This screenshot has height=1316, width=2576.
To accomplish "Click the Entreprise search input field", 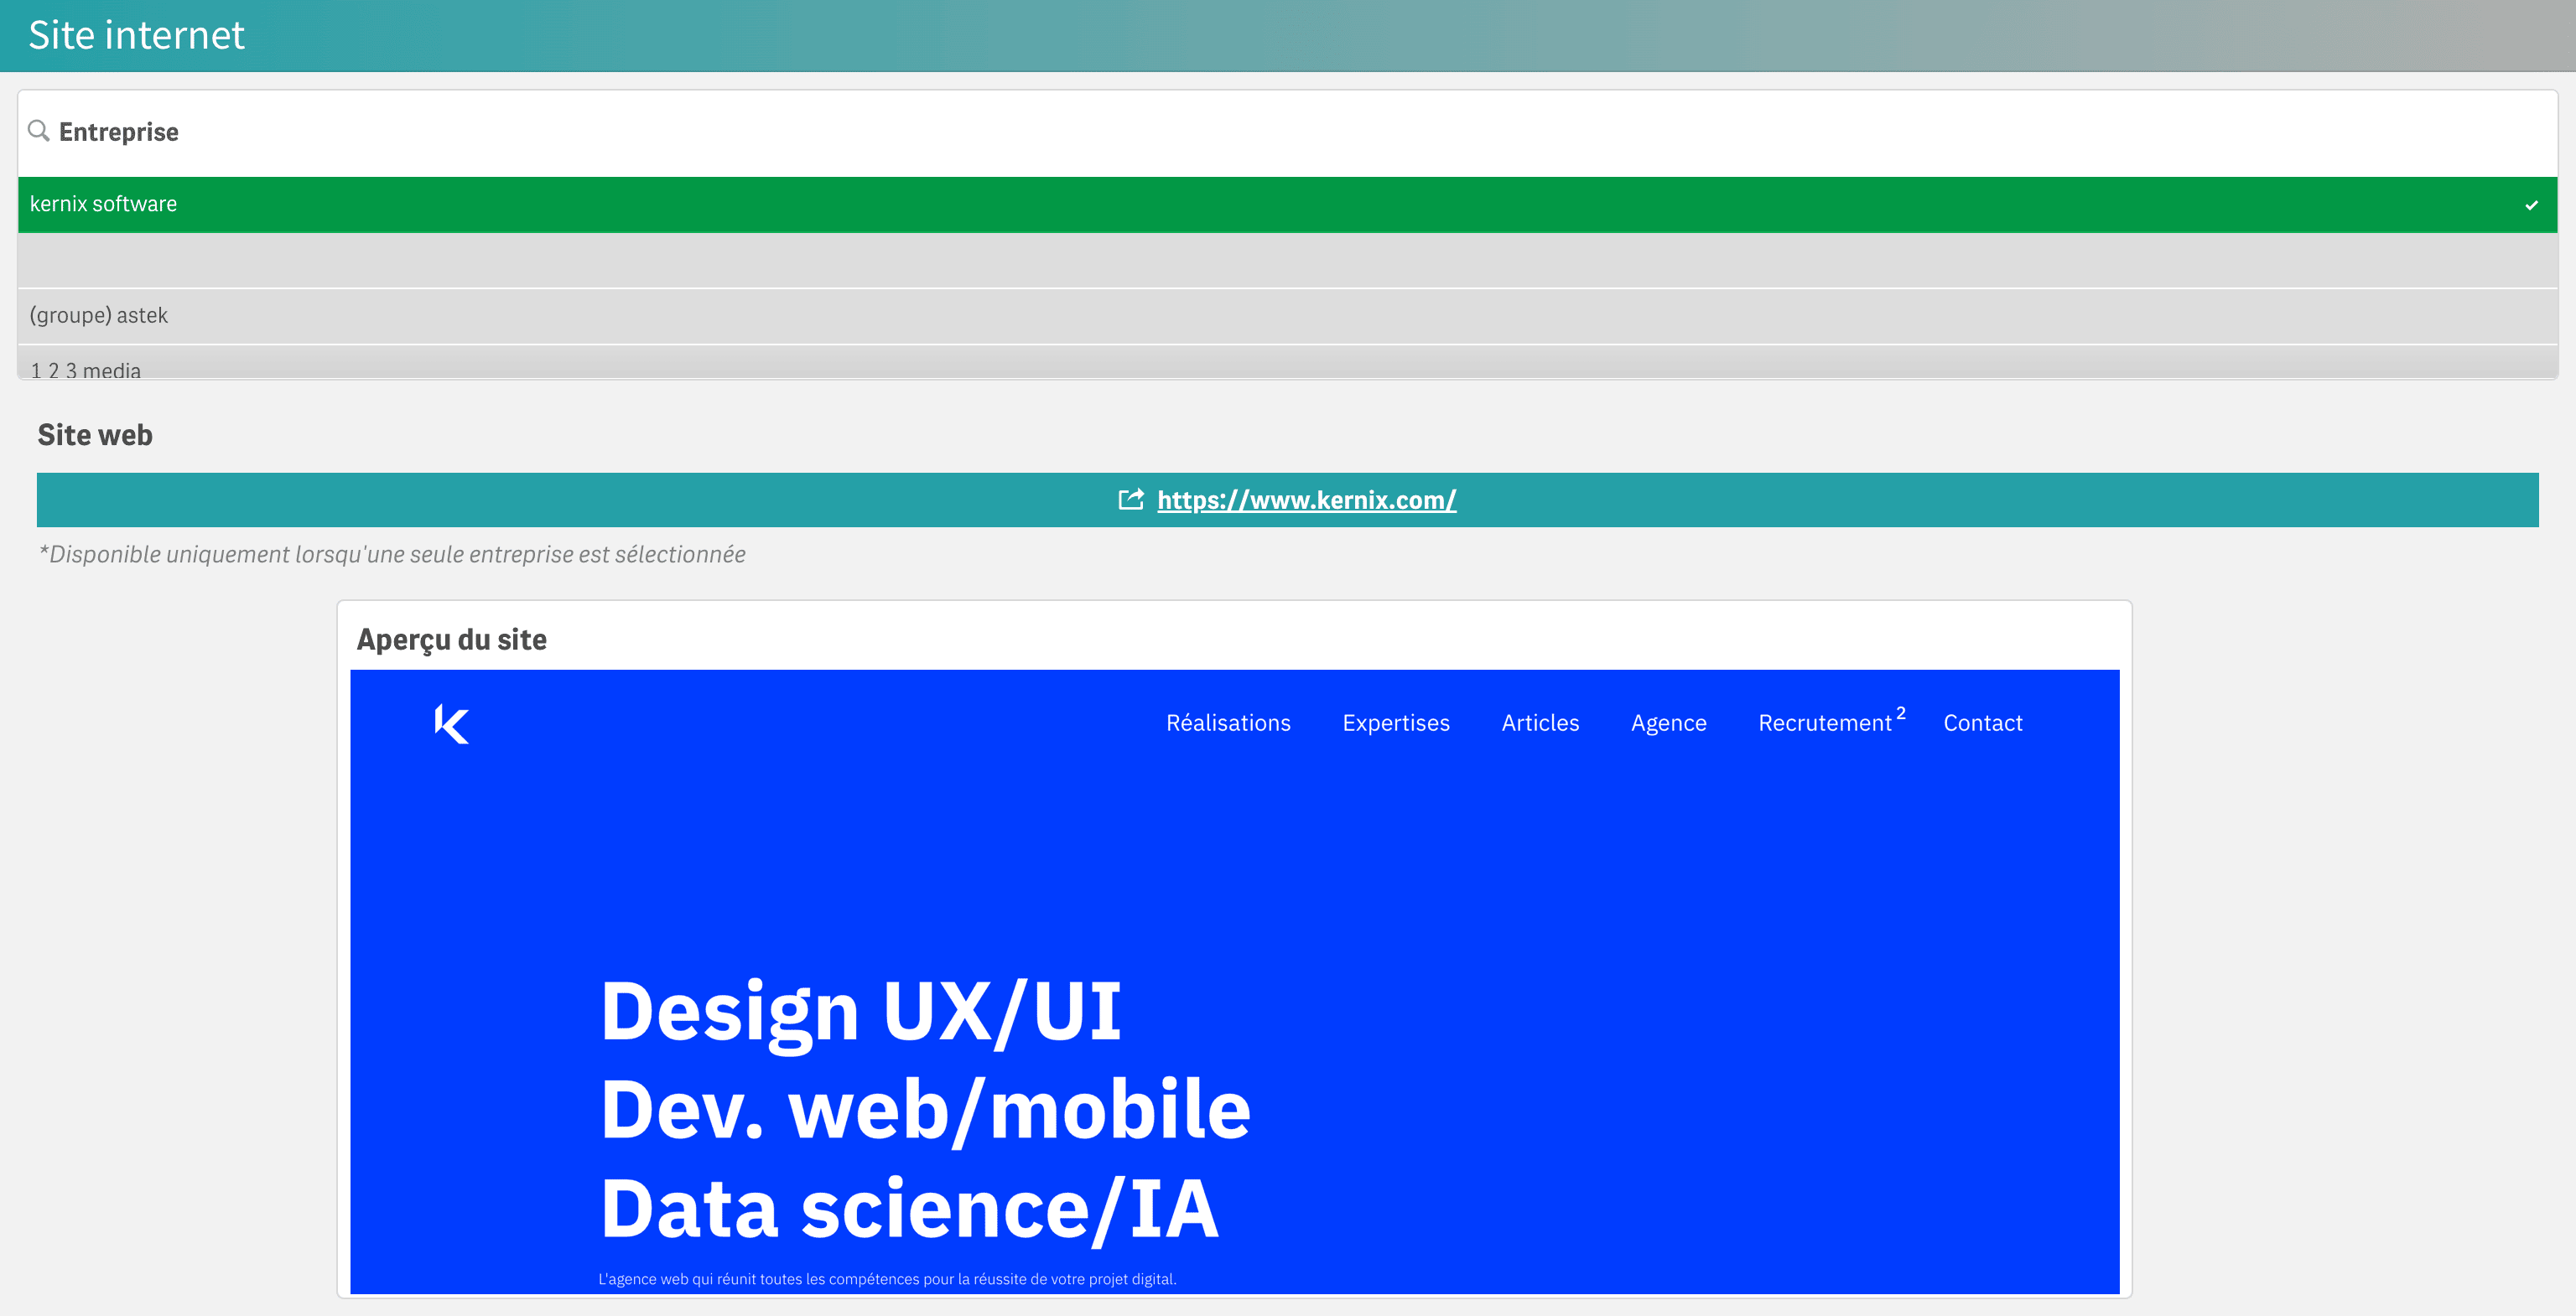I will pos(1287,132).
